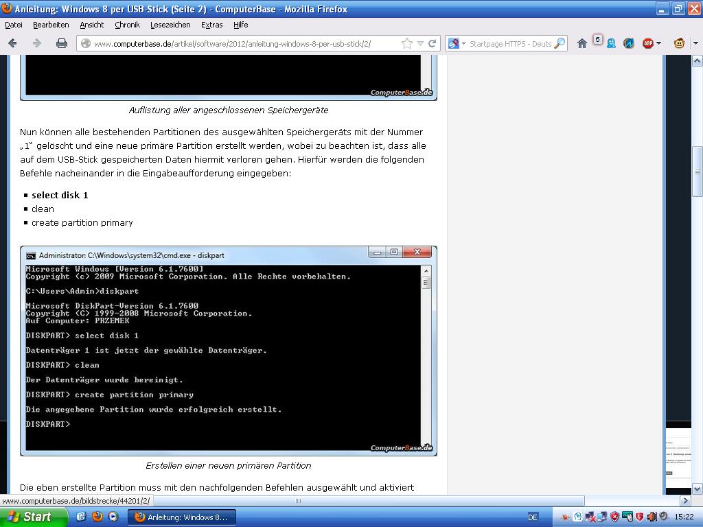Click the blue globe extension icon
Screen dimensions: 703x527
[629, 43]
